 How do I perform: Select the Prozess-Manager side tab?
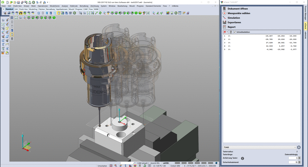pos(305,13)
